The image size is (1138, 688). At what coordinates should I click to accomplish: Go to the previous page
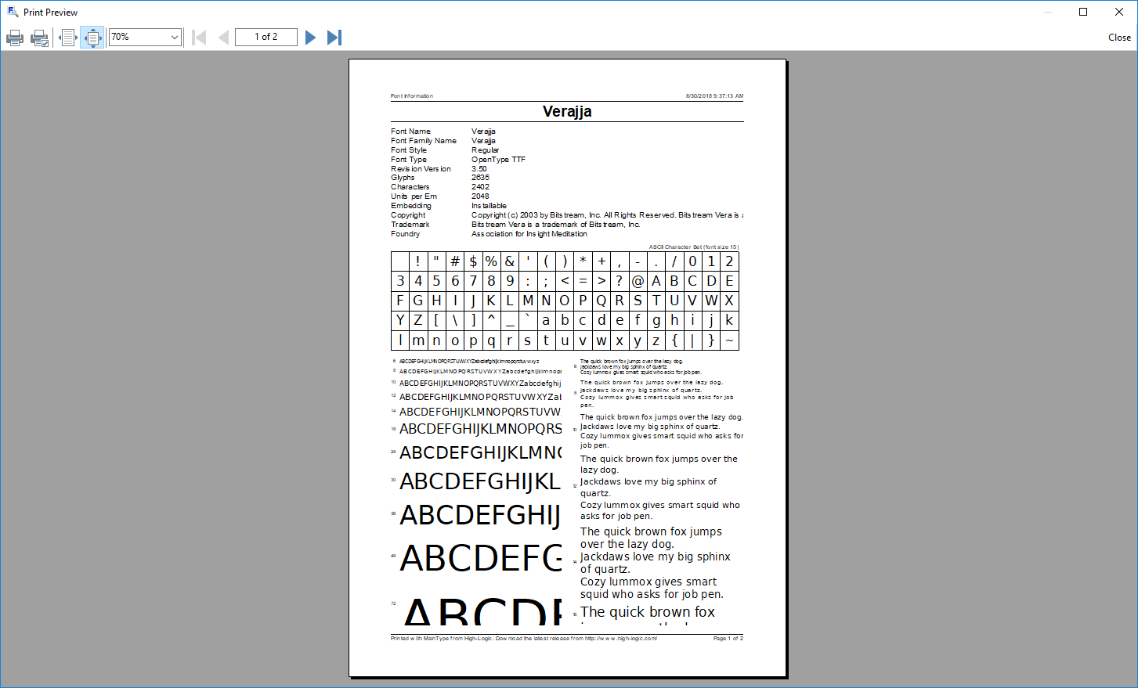click(223, 38)
